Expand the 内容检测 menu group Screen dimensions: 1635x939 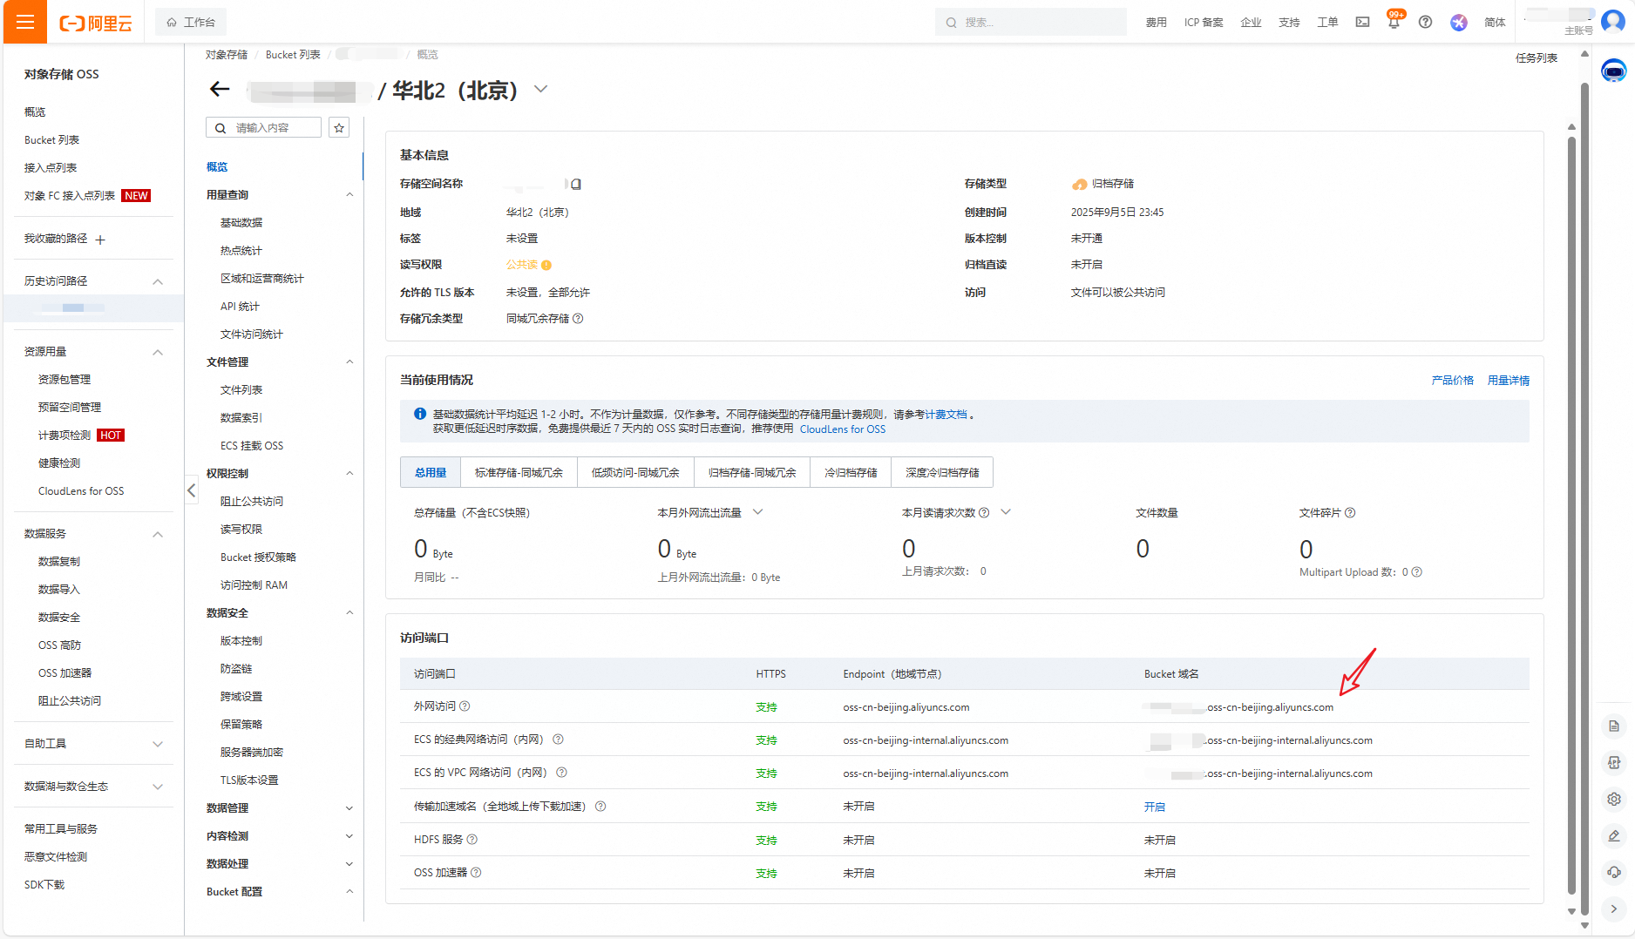(349, 836)
